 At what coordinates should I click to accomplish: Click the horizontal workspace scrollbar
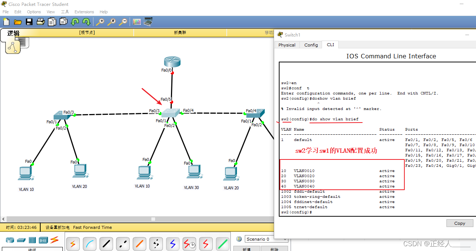point(153,219)
